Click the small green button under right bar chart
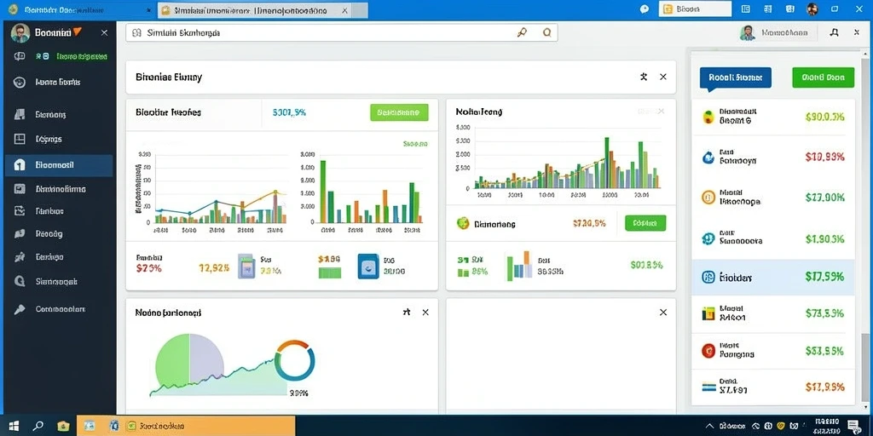The height and width of the screenshot is (436, 873). tap(645, 224)
